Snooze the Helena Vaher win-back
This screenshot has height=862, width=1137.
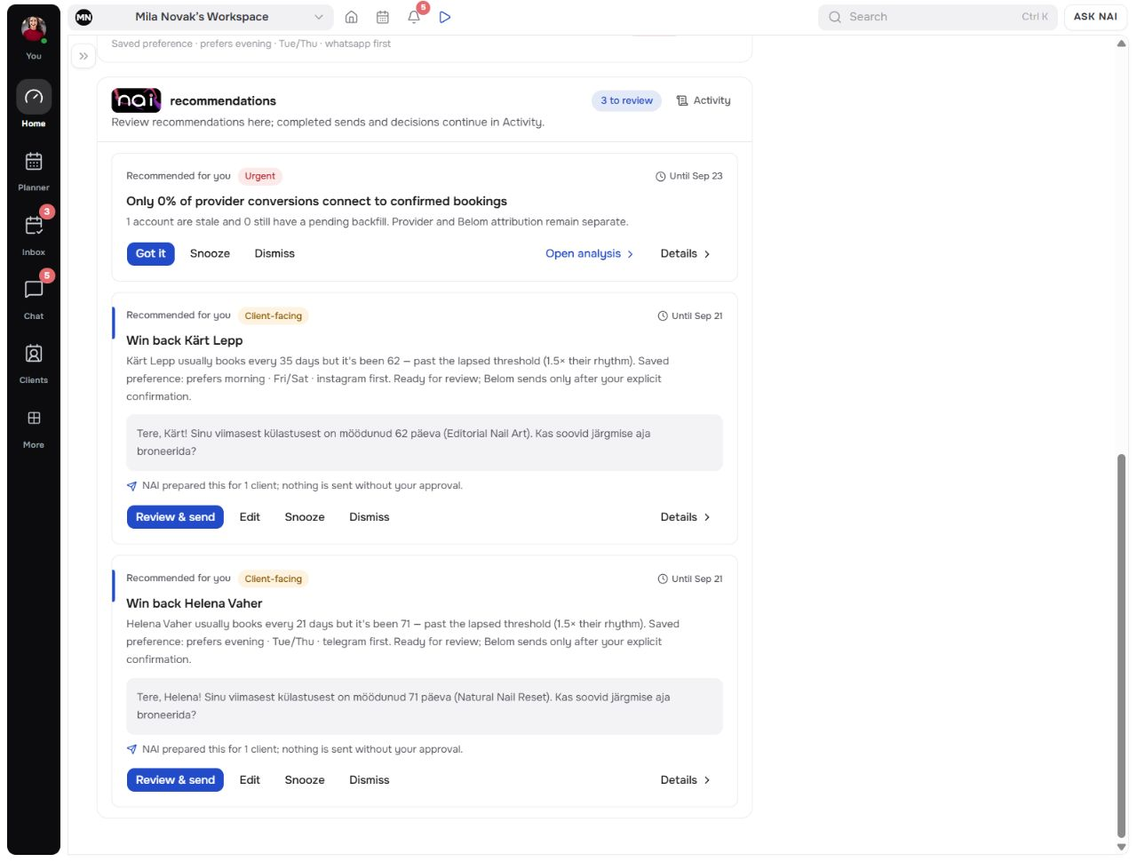click(x=305, y=780)
